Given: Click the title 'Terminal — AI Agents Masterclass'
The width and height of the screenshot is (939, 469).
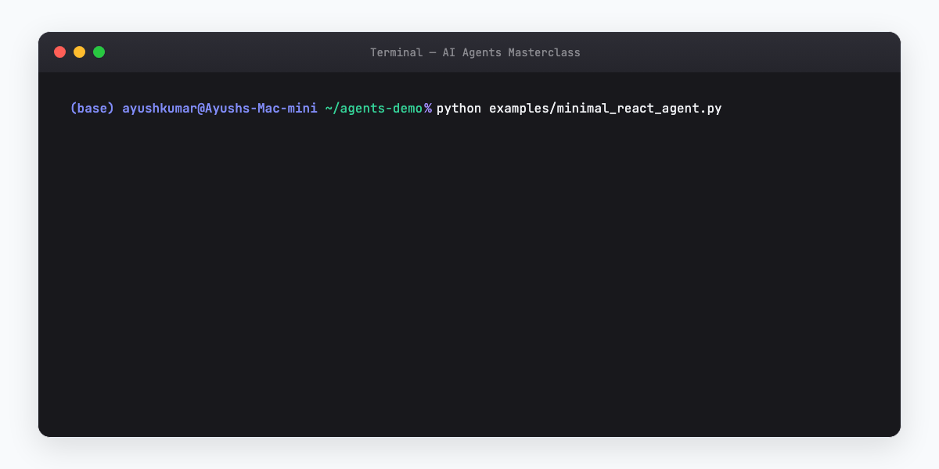Looking at the screenshot, I should (475, 52).
